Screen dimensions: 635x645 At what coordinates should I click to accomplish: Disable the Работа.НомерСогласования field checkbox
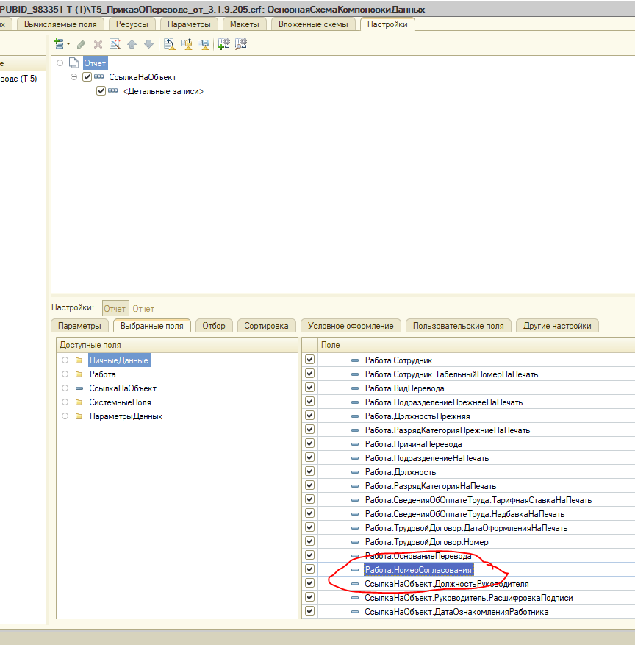310,569
